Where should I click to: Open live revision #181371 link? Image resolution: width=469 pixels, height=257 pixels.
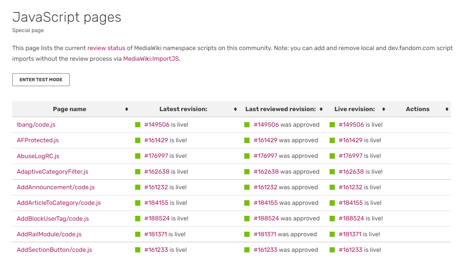[350, 234]
